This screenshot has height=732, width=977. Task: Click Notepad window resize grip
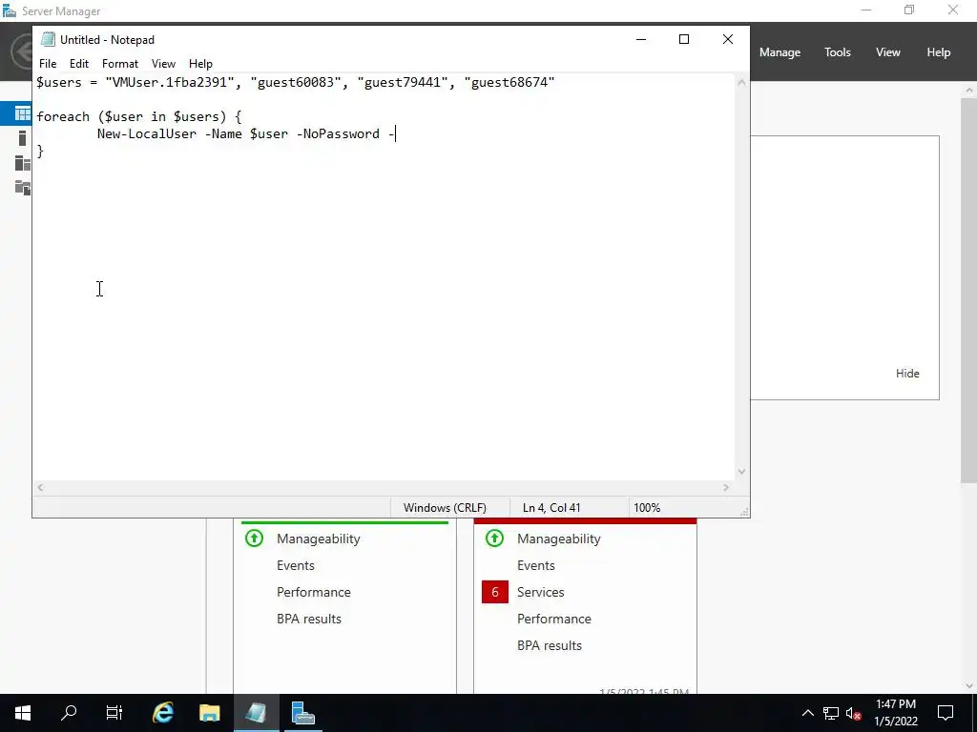click(x=744, y=512)
